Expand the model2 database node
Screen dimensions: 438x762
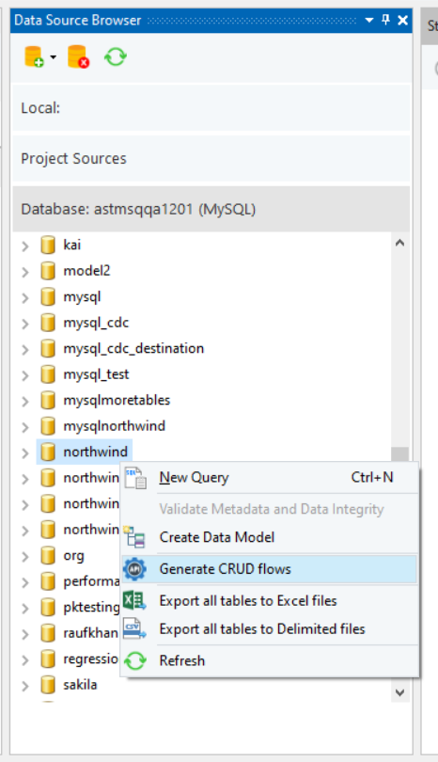coord(25,272)
